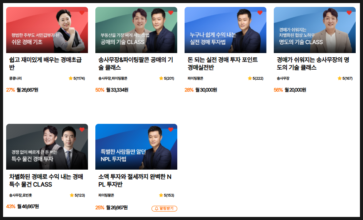Viewport: 363px width, 220px height.
Task: Click the star rating 5(167)
Action: (x=345, y=78)
